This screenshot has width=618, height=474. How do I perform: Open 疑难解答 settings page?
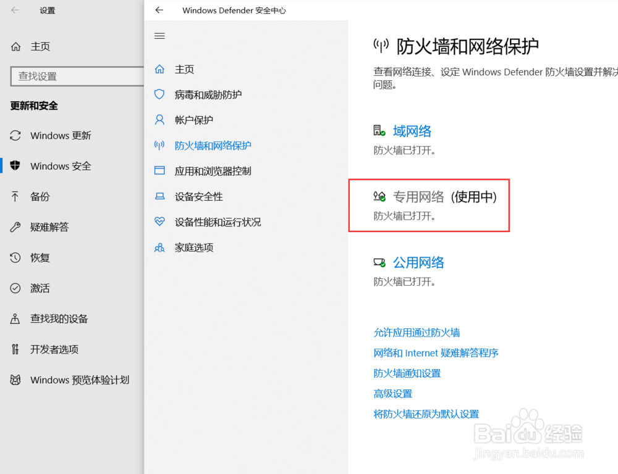point(49,227)
